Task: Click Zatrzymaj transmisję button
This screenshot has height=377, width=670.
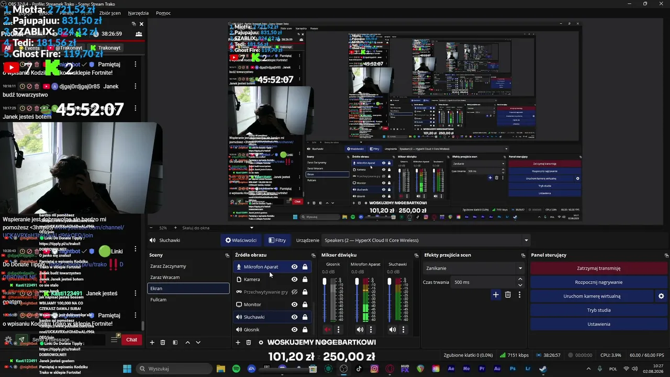Action: coord(599,268)
